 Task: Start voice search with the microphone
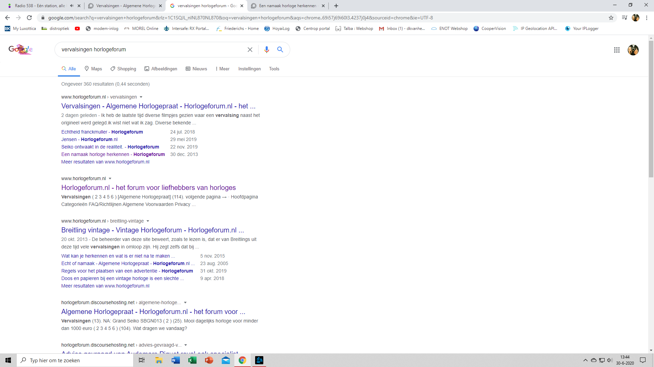click(x=267, y=50)
